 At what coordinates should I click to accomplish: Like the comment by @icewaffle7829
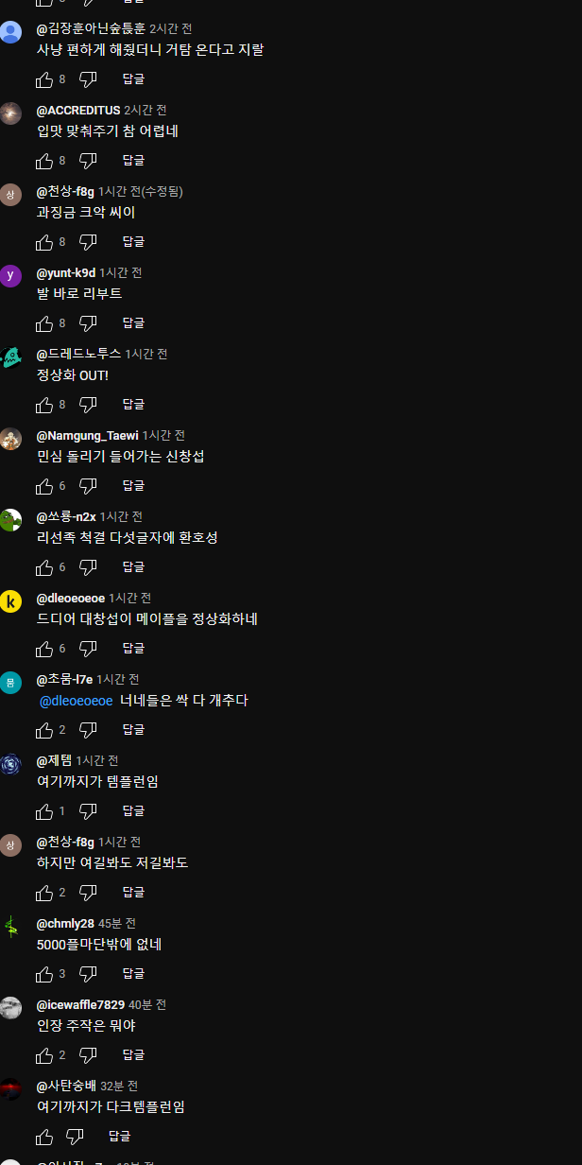(x=44, y=1055)
